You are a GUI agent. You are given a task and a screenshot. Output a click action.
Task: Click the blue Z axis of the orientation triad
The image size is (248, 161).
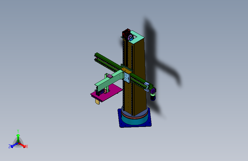click(x=14, y=145)
